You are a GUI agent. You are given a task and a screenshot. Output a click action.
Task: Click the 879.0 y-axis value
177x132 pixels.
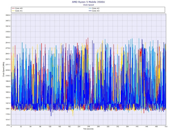click(8, 125)
